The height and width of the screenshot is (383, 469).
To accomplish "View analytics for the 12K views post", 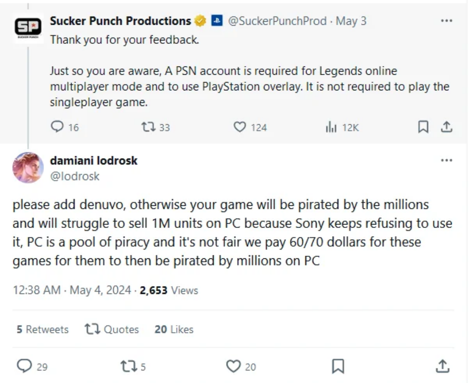I will (x=332, y=127).
